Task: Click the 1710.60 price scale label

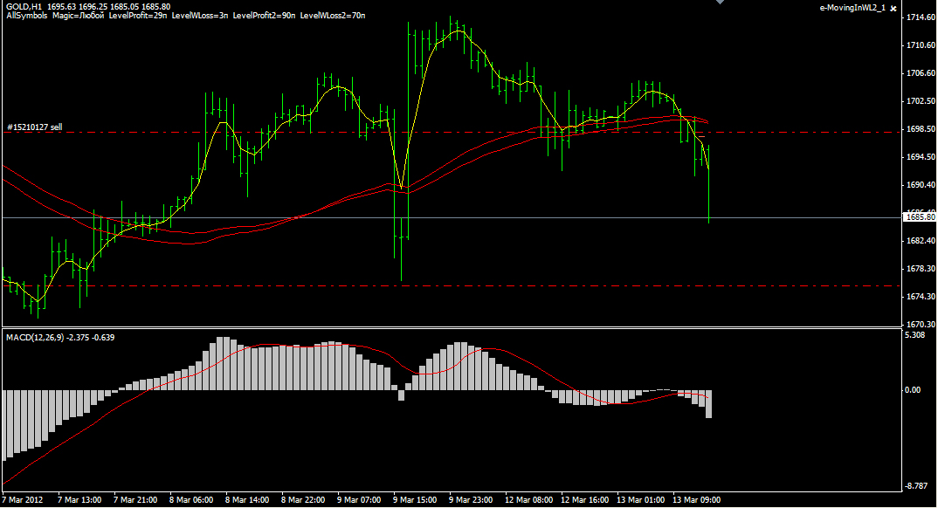Action: [x=921, y=45]
